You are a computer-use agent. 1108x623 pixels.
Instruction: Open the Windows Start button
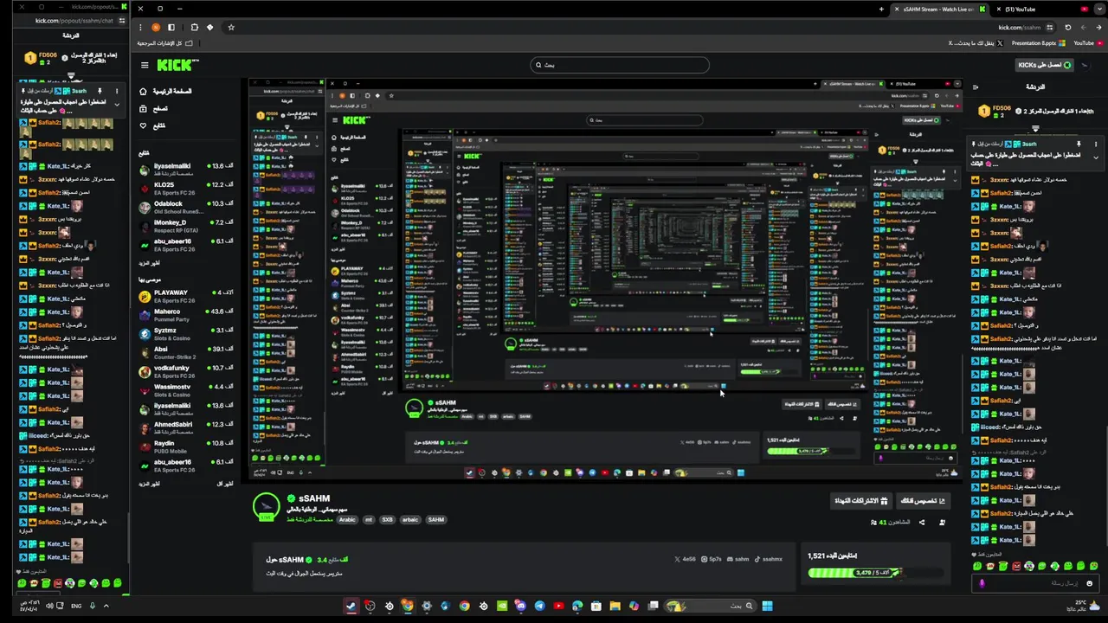[767, 606]
